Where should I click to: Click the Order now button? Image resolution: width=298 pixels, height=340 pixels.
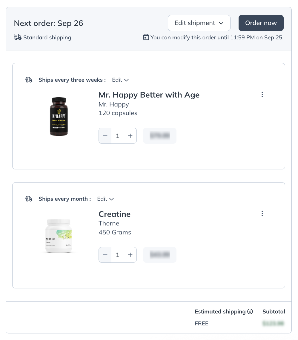[x=261, y=23]
